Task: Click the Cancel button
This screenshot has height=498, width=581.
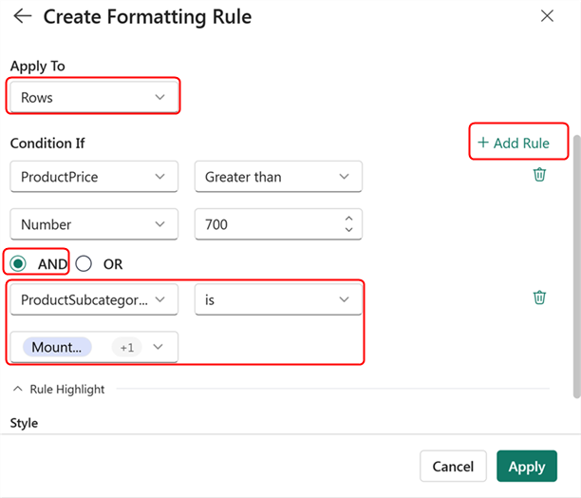Action: pyautogui.click(x=453, y=466)
